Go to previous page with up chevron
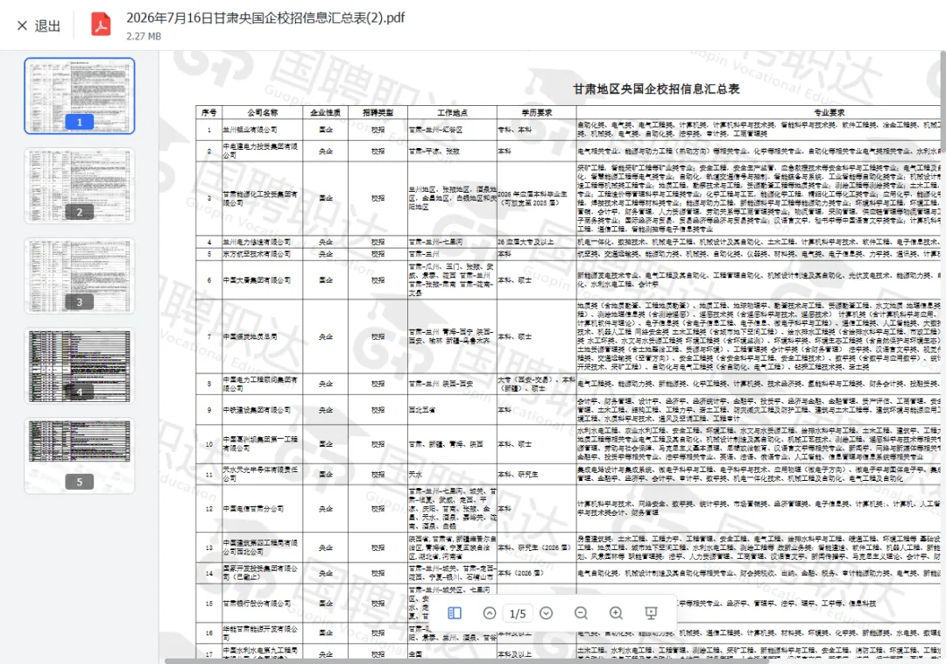The height and width of the screenshot is (664, 946). tap(490, 612)
